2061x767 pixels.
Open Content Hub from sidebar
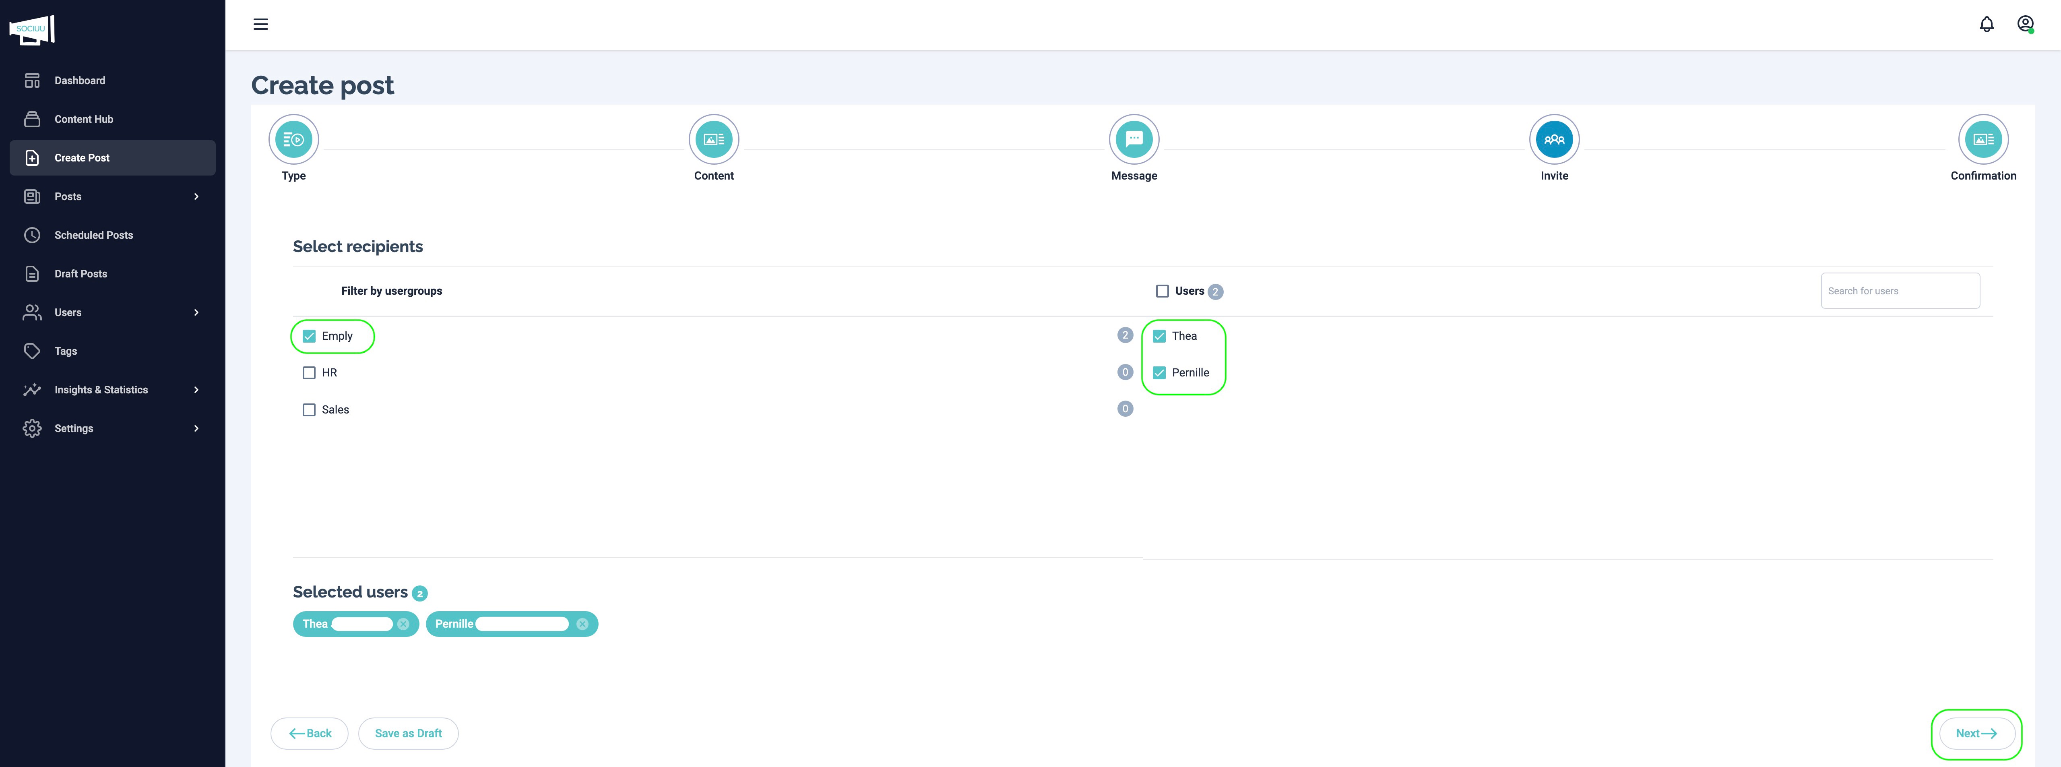coord(83,119)
